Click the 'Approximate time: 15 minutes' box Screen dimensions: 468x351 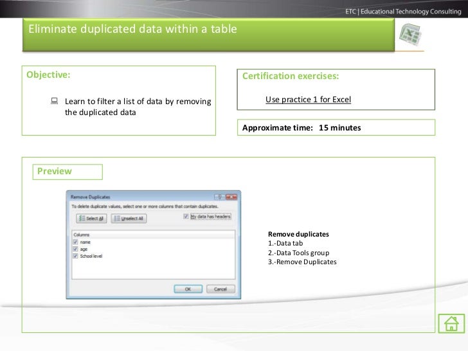(336, 127)
